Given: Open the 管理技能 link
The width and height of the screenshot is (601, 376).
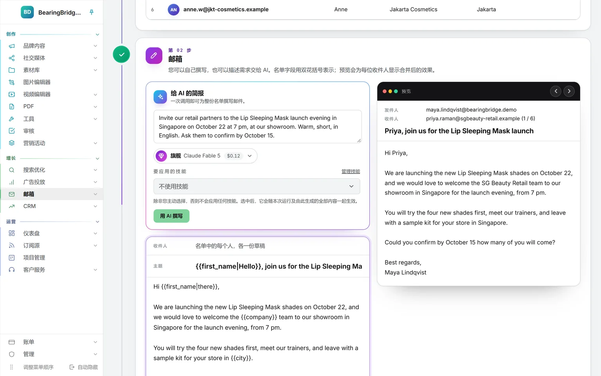Looking at the screenshot, I should click(x=351, y=172).
